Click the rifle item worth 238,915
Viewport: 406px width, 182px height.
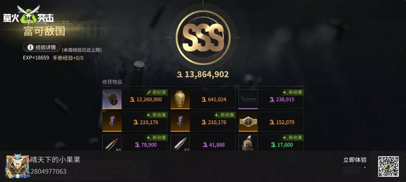click(248, 99)
